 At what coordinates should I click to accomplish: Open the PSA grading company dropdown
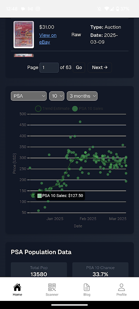coord(29,96)
